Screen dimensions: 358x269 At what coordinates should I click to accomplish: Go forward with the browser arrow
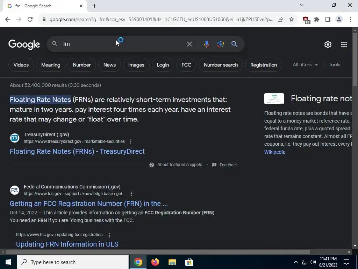tap(19, 20)
